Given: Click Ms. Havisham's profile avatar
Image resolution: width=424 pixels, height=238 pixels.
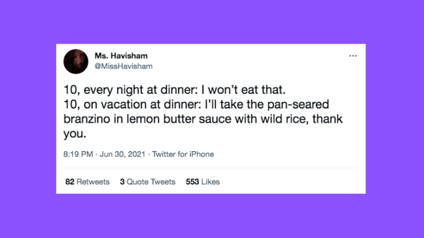Looking at the screenshot, I should coord(76,62).
